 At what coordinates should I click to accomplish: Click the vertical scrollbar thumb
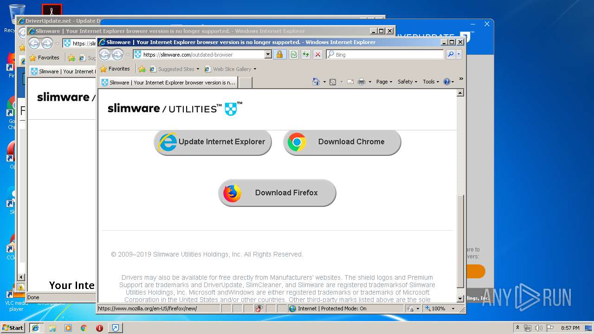(460, 241)
